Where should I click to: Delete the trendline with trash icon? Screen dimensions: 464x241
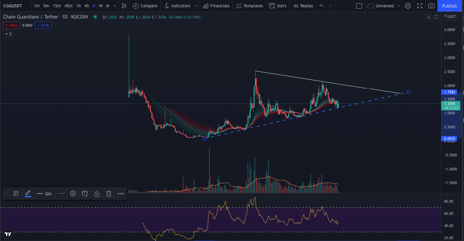coord(109,194)
